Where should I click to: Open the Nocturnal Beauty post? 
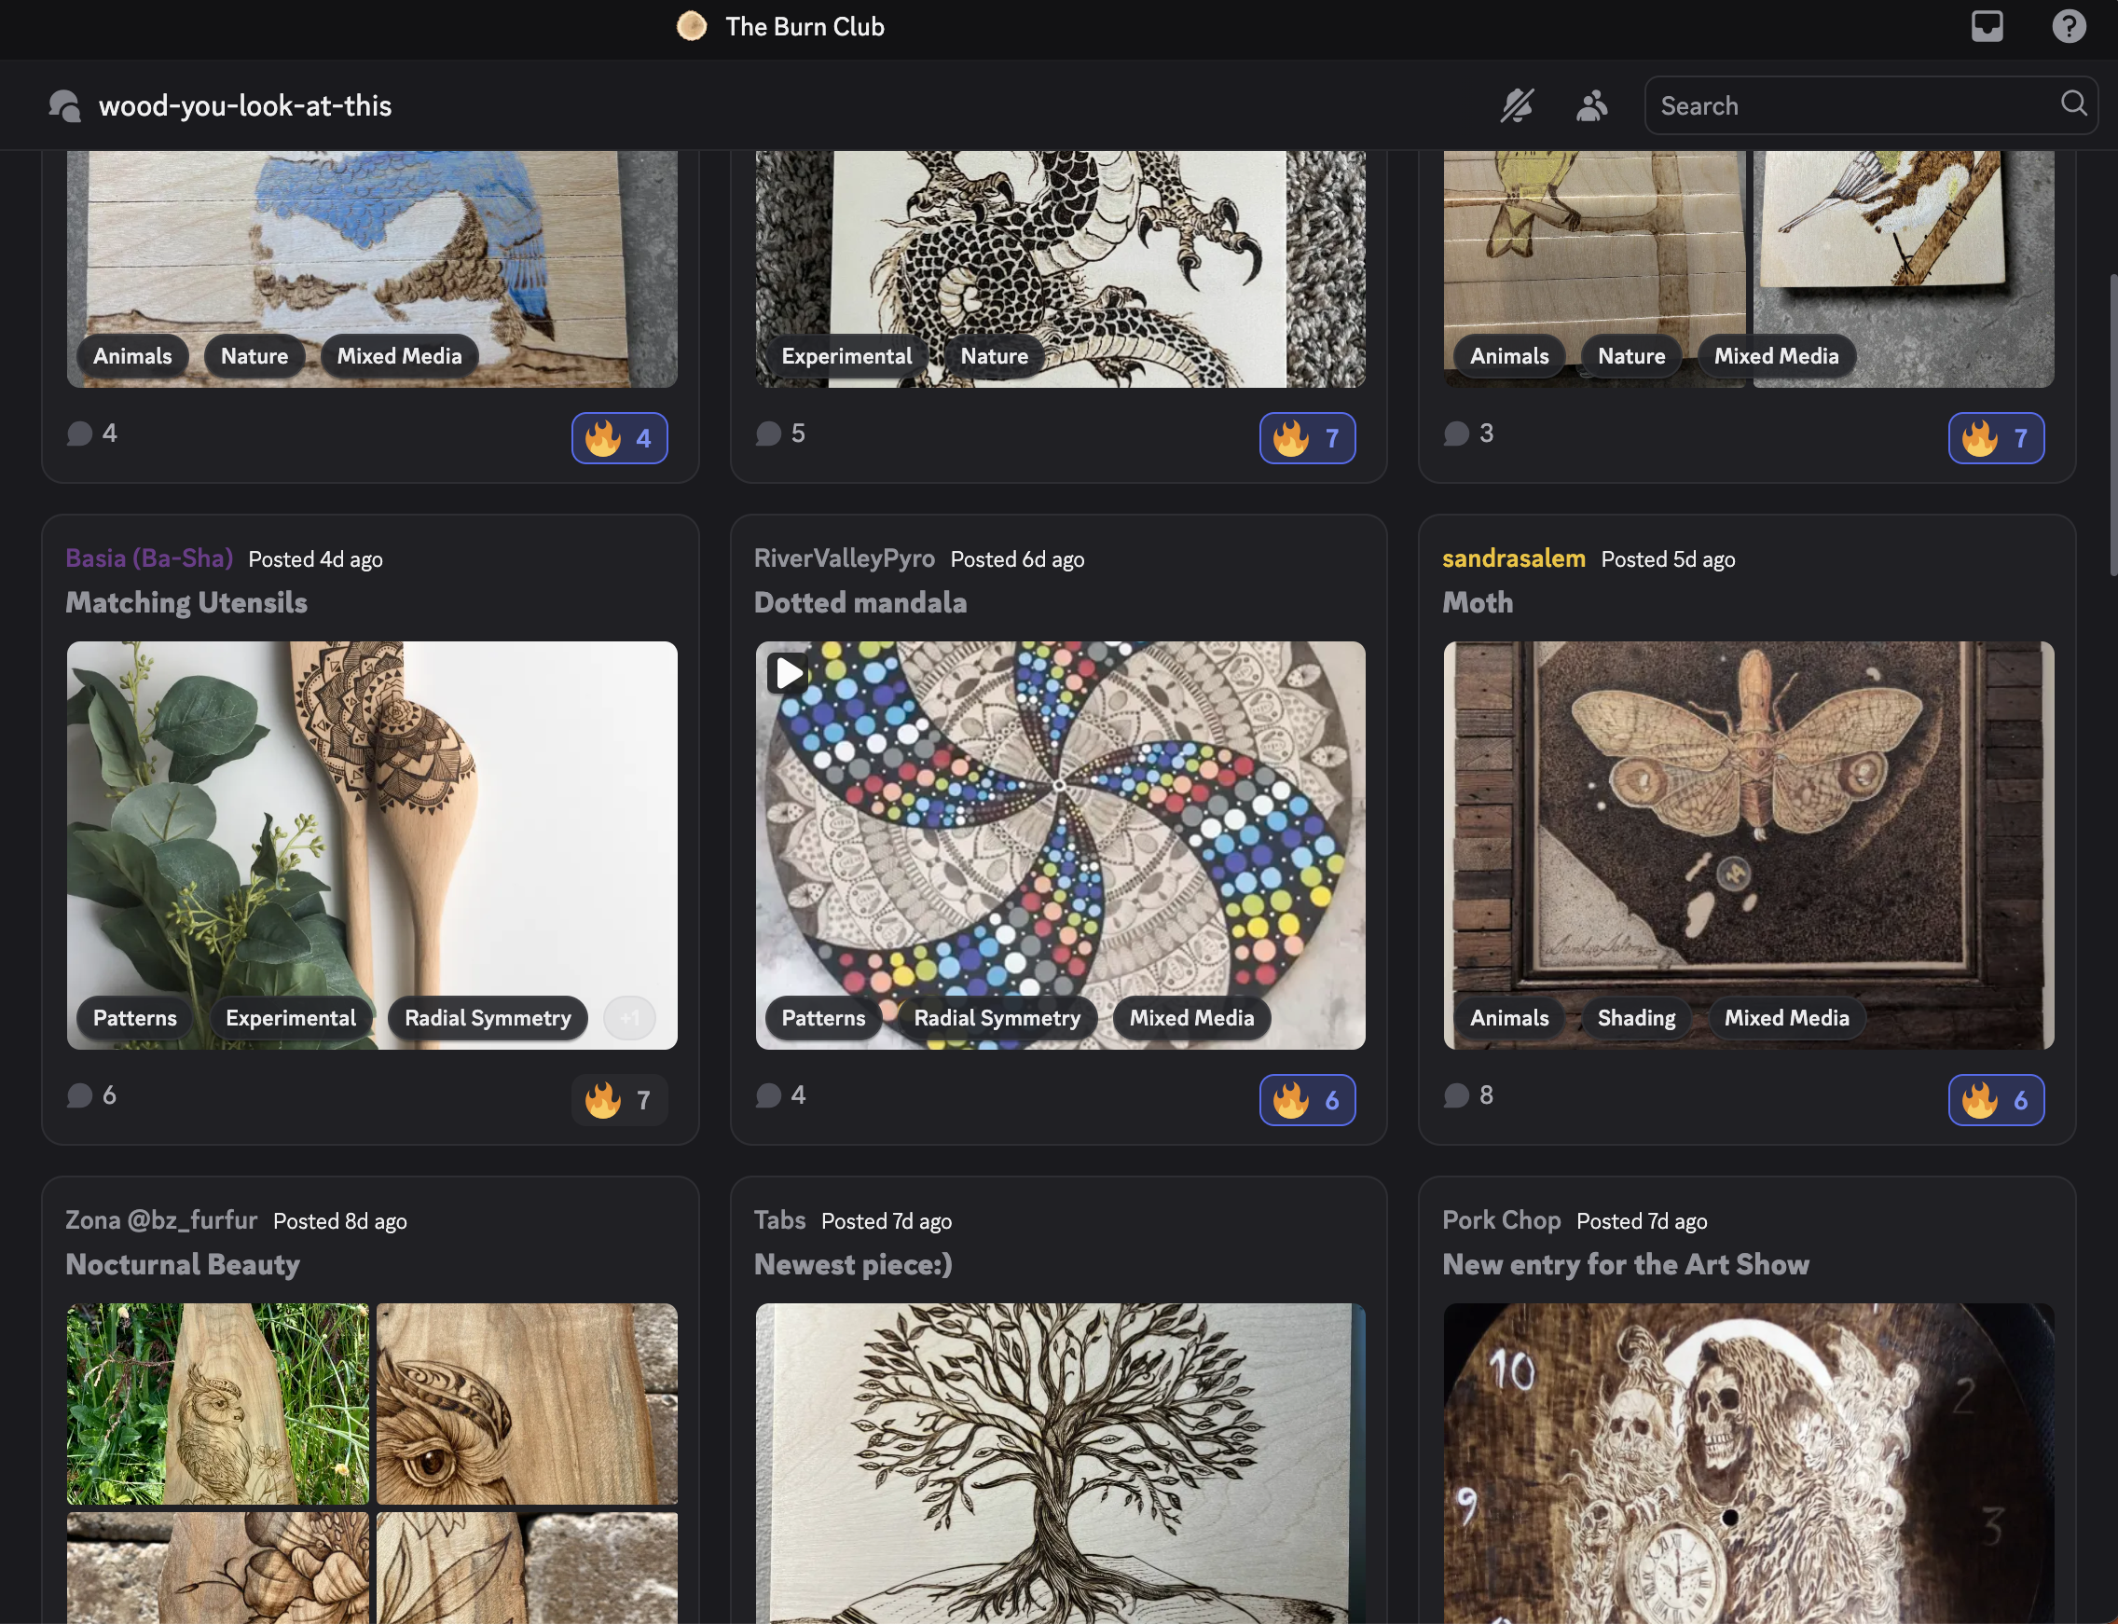(x=183, y=1264)
